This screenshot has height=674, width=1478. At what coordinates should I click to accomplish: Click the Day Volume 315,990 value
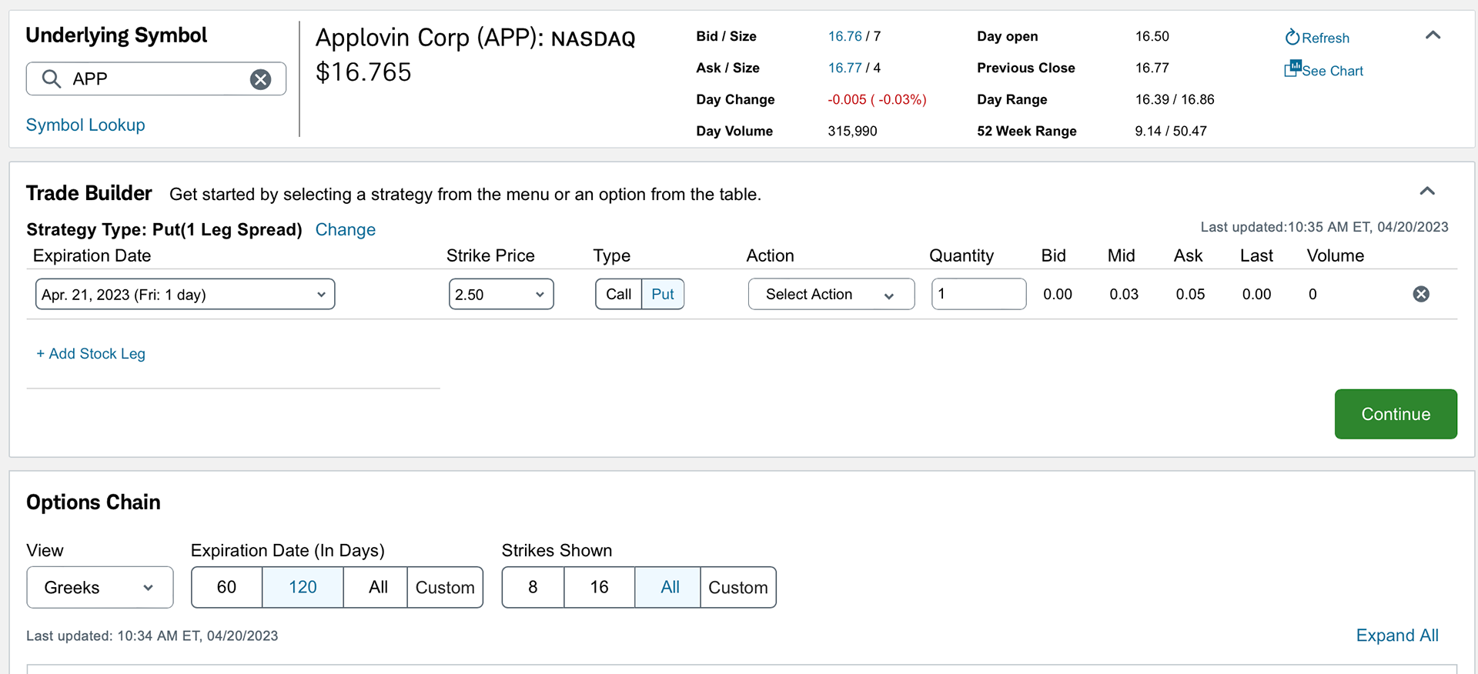click(x=852, y=131)
